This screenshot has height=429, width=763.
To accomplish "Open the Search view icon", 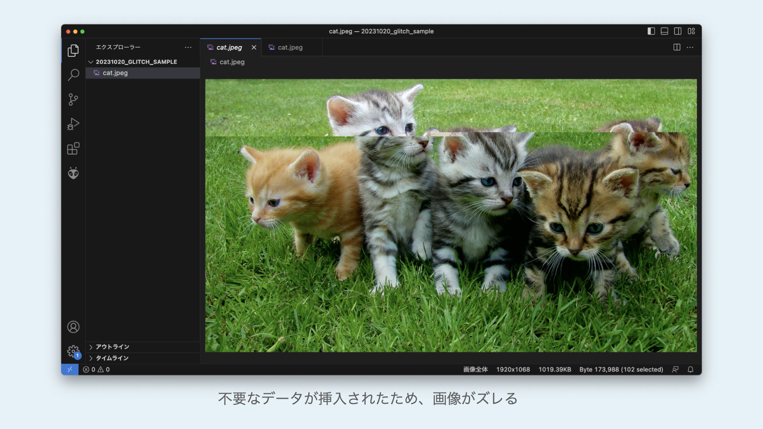I will click(73, 75).
